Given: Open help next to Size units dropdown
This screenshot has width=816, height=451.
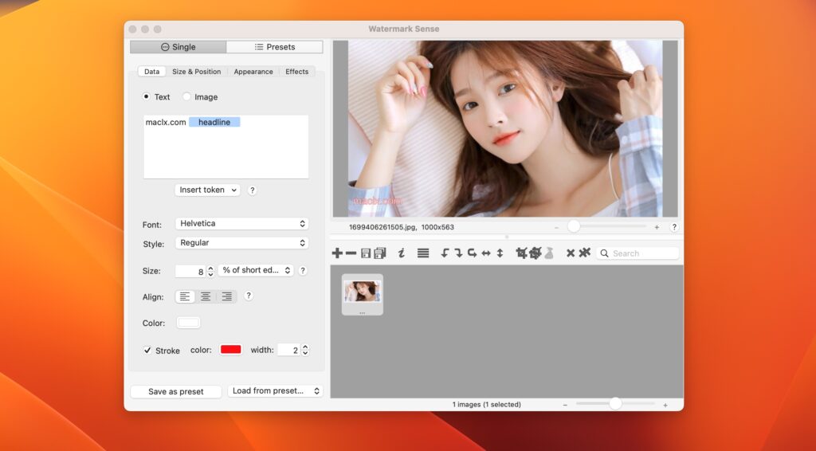Looking at the screenshot, I should pos(302,270).
